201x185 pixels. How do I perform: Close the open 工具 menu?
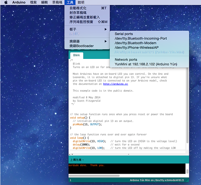70,2
